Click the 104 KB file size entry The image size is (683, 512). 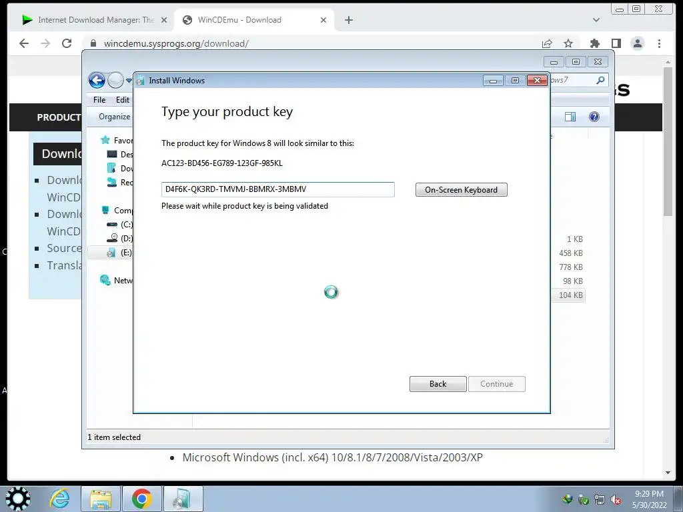[571, 295]
